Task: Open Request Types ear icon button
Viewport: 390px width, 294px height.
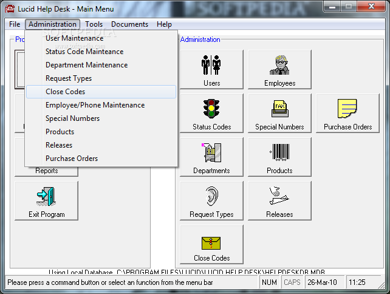Action: coord(211,200)
